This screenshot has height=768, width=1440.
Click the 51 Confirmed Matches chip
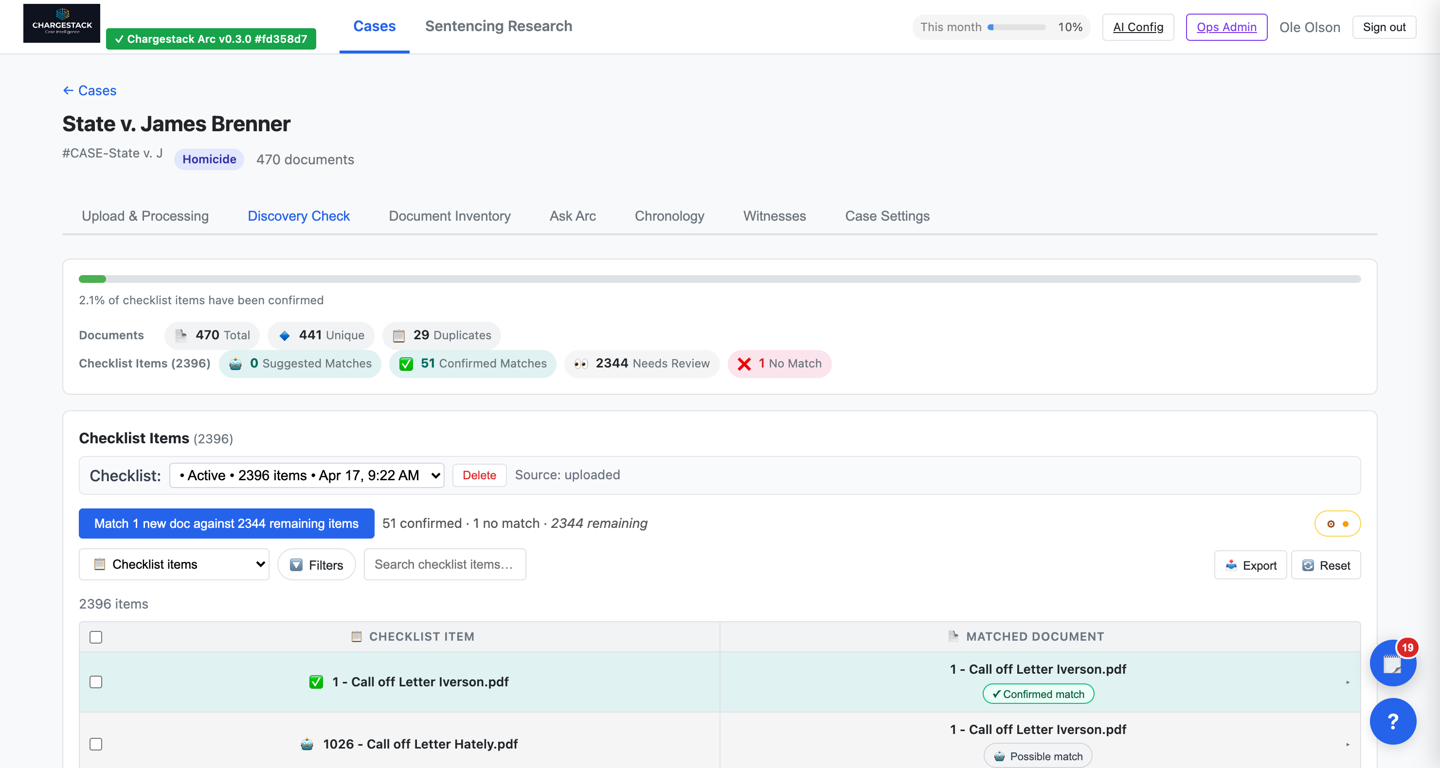(473, 364)
